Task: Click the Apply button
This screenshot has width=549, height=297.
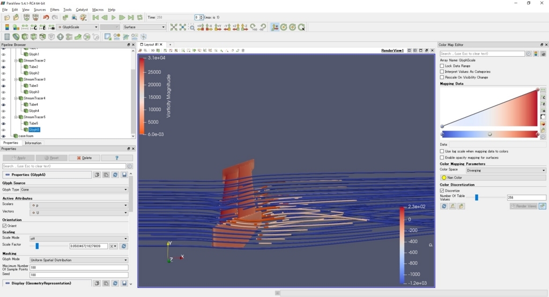Action: coord(18,158)
